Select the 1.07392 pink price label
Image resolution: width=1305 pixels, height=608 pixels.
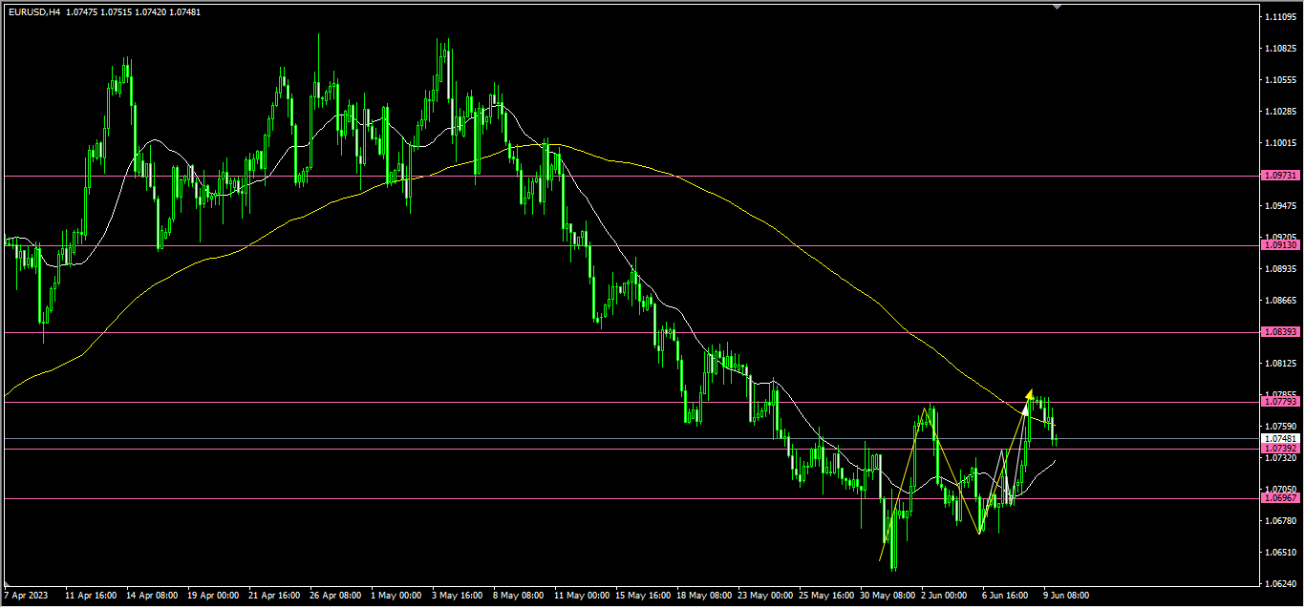(1280, 449)
